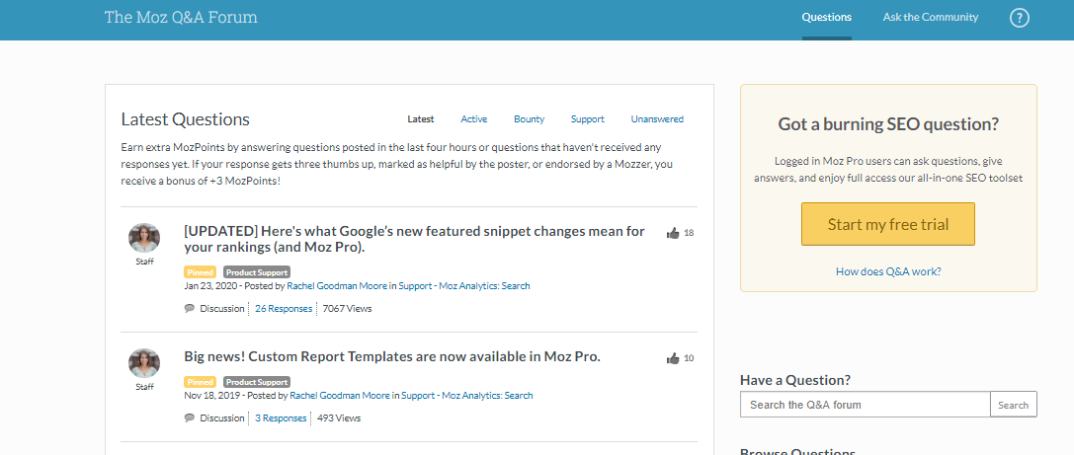Viewport: 1074px width, 455px height.
Task: Click like count 10 on Custom Report Templates post
Action: point(689,358)
